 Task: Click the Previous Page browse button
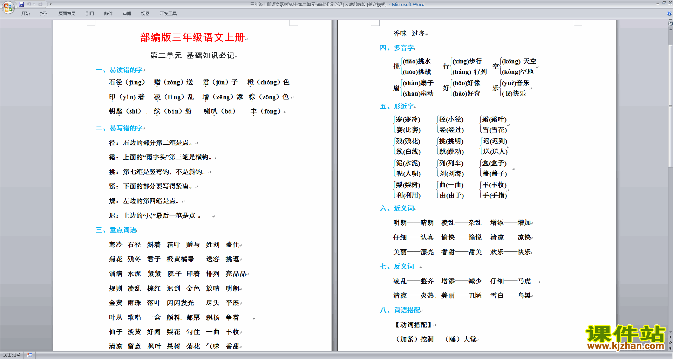click(x=670, y=337)
